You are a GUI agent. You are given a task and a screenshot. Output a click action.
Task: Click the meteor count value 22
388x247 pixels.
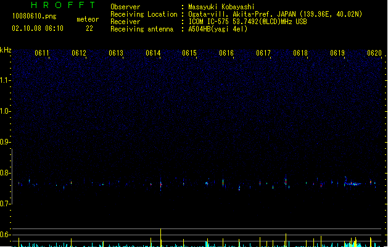click(x=89, y=28)
